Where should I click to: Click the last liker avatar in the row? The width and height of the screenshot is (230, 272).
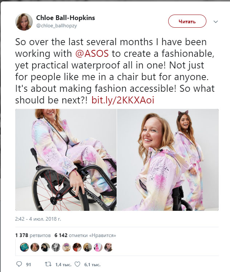click(x=109, y=247)
